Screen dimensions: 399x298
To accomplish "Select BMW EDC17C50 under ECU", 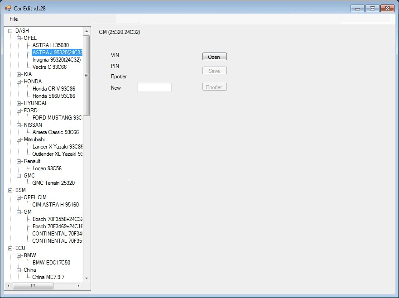I will point(51,263).
